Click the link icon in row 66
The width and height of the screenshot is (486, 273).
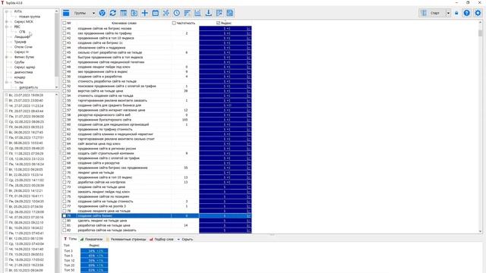coord(248,153)
